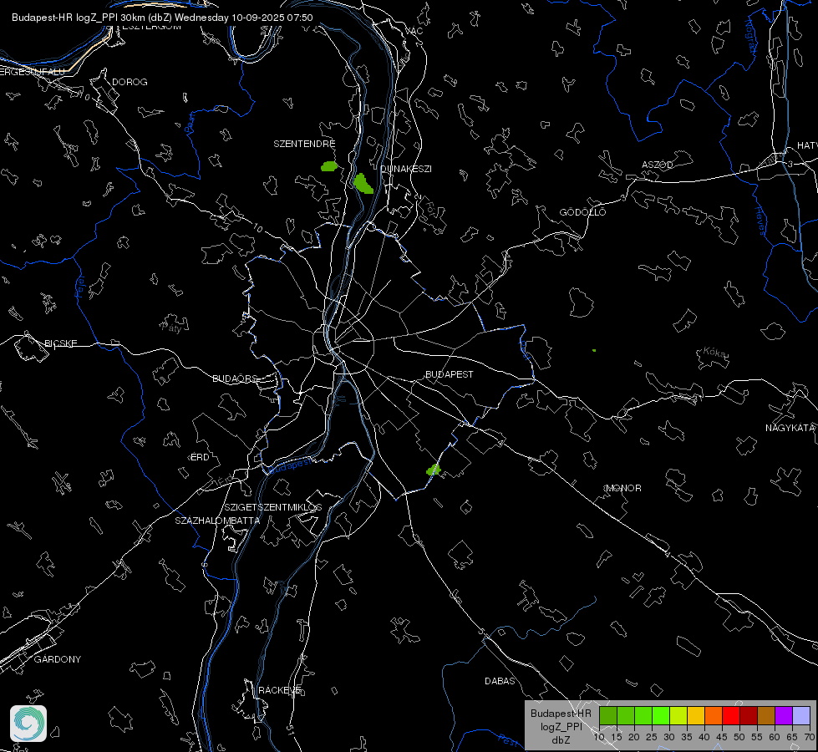Viewport: 818px width, 752px height.
Task: Click the RÁCKEVE town label
Action: click(279, 690)
